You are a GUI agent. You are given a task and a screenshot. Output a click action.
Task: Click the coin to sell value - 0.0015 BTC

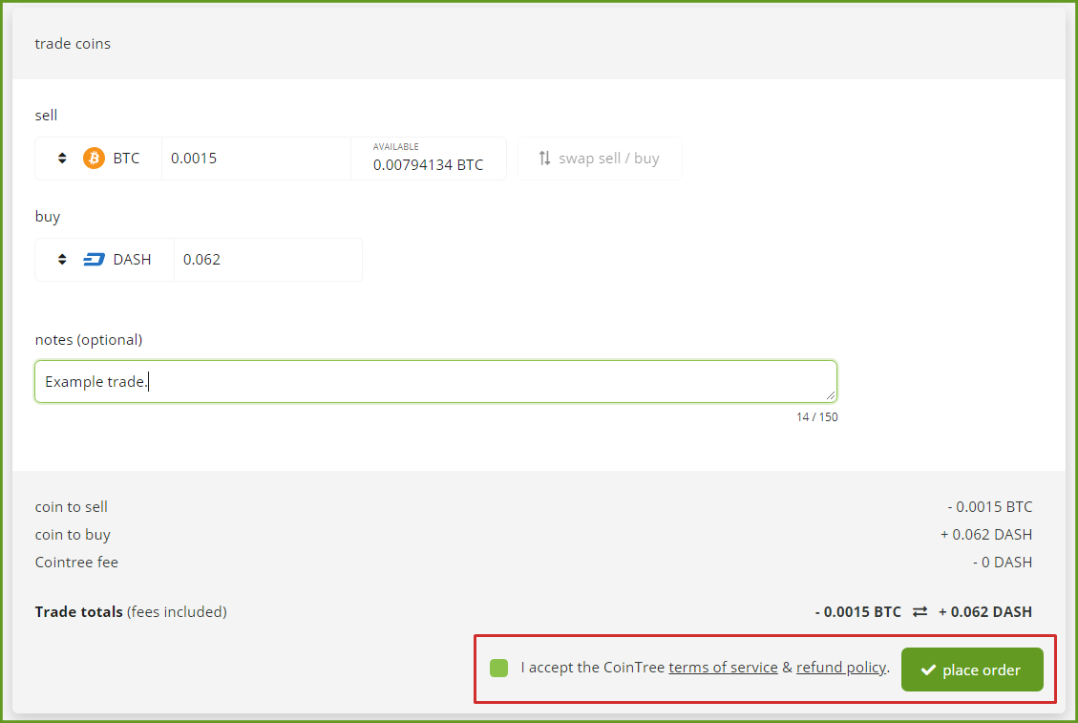pos(990,507)
